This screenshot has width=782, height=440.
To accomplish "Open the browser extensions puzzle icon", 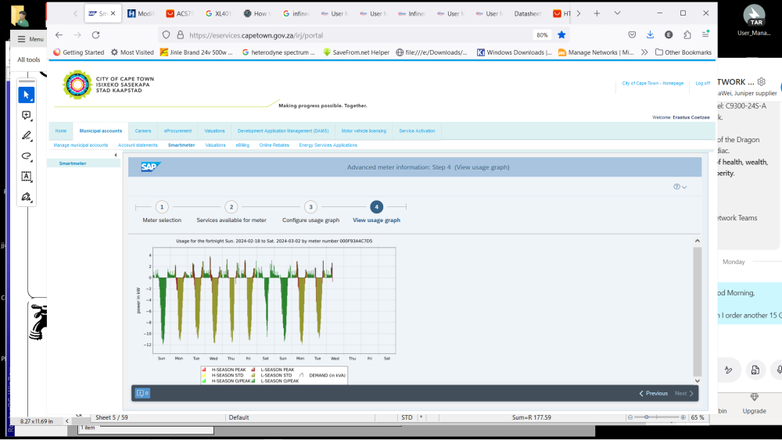I will click(687, 34).
